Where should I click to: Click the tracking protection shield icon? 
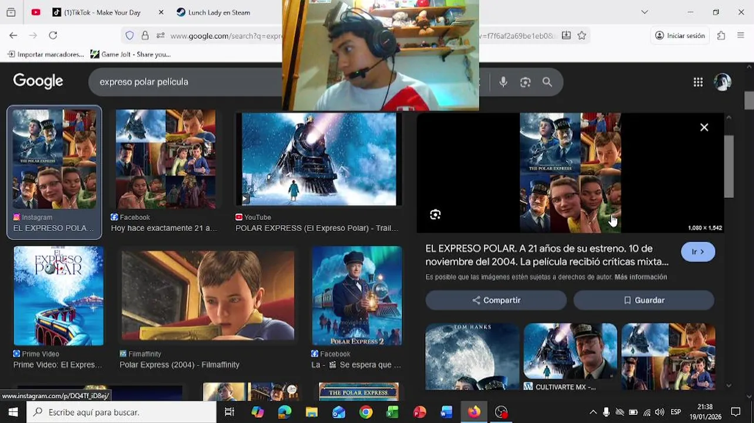tap(130, 36)
